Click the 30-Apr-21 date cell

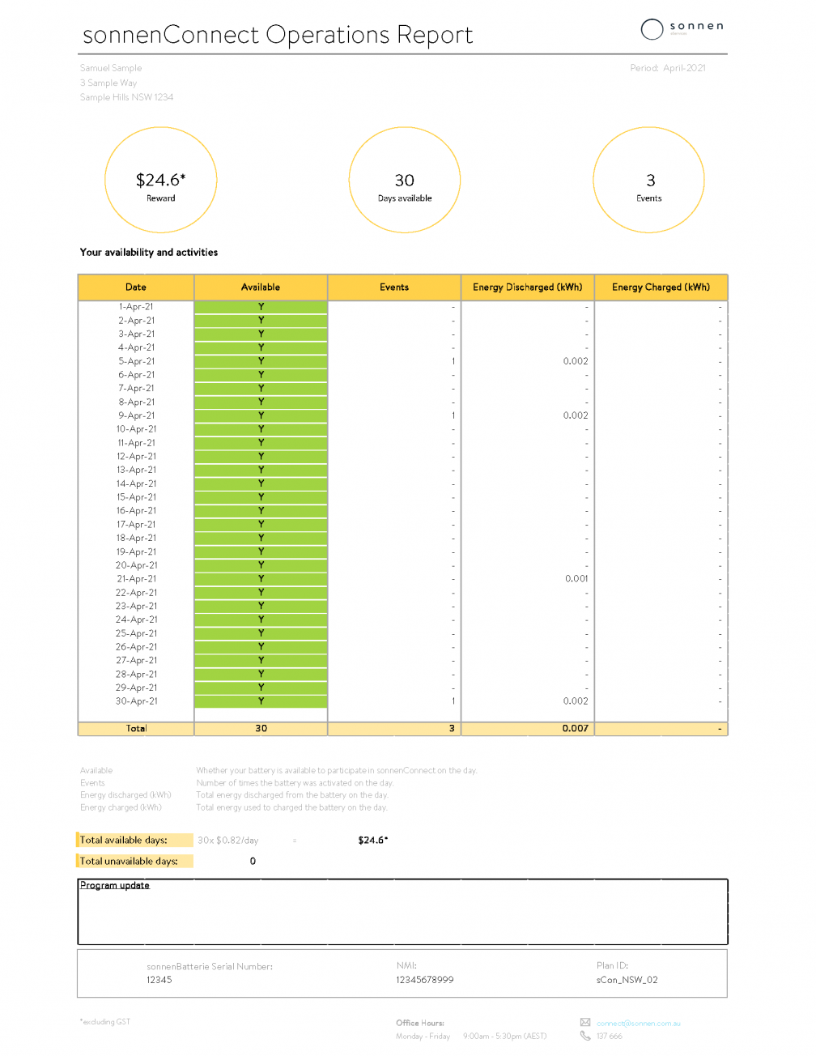136,701
